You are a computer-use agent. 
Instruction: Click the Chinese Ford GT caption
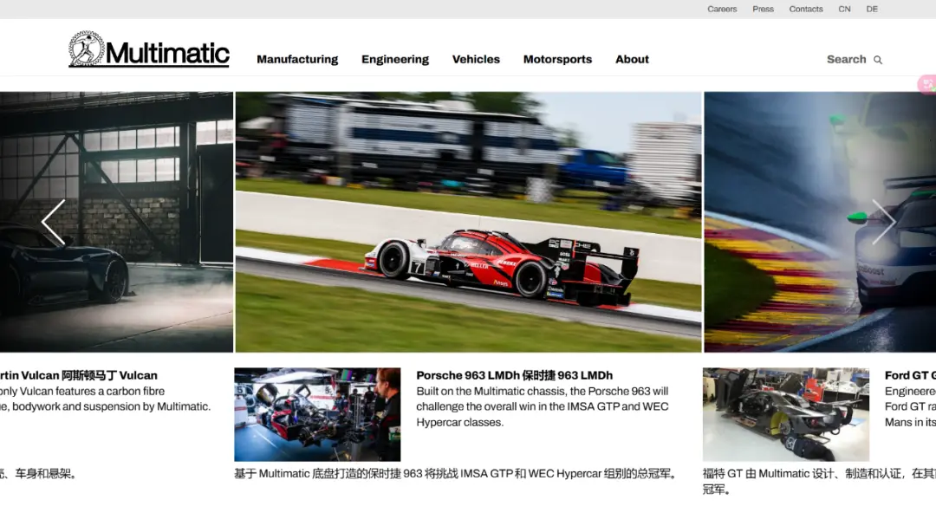[819, 481]
